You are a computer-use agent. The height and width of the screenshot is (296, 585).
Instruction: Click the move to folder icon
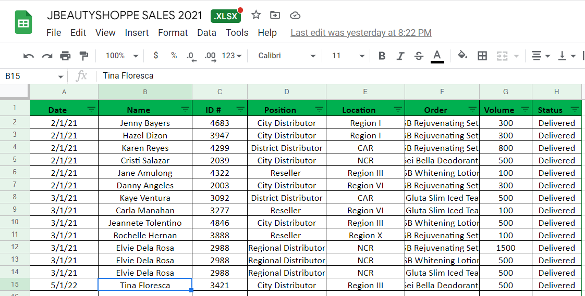275,15
